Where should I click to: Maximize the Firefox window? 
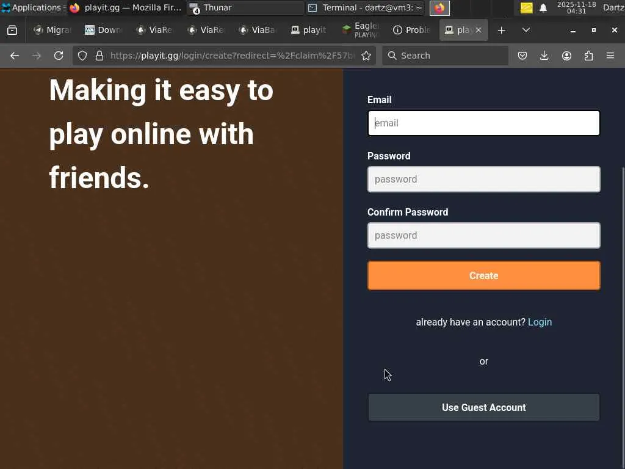tap(593, 31)
